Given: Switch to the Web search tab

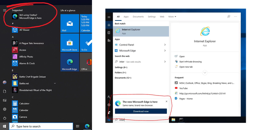Looking at the screenshot, I should [162, 17].
